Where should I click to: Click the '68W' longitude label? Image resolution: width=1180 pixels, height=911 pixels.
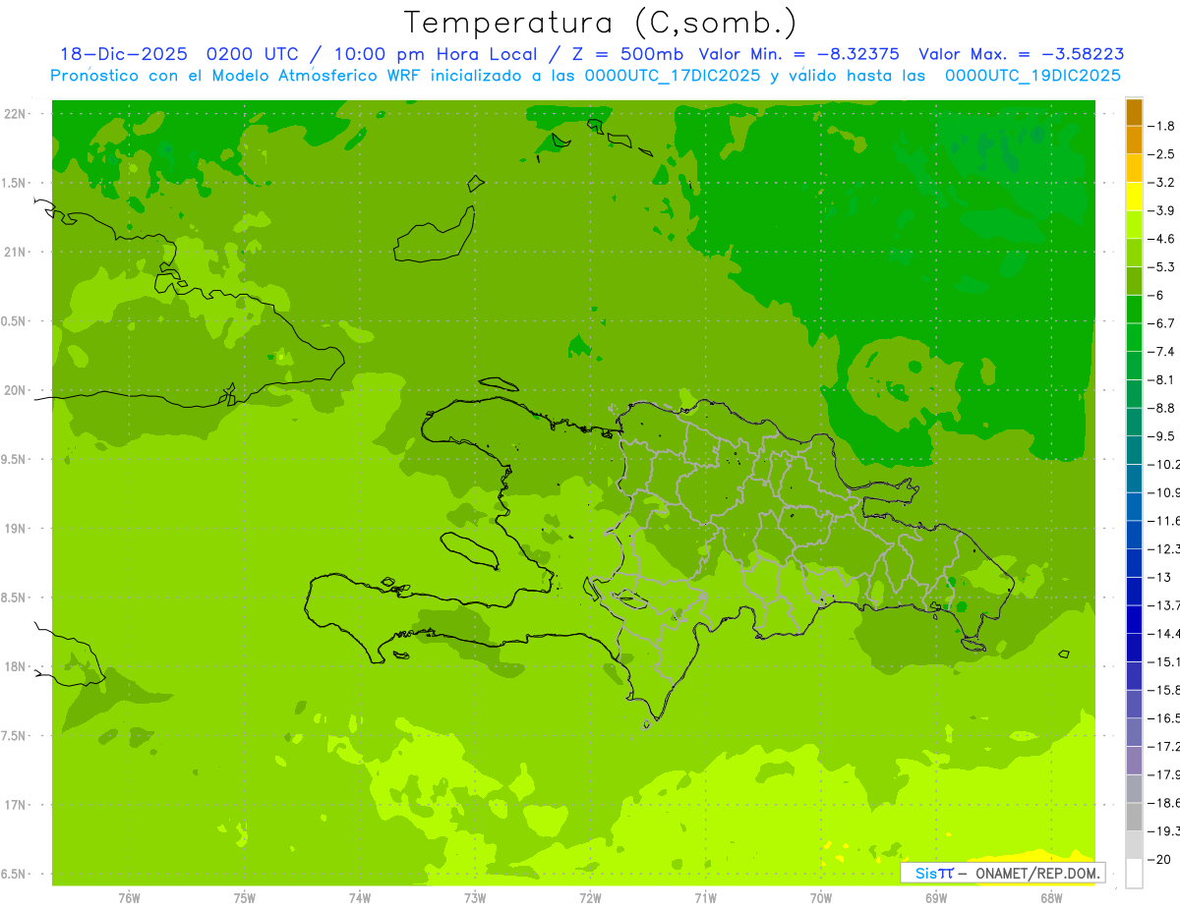tap(1051, 897)
